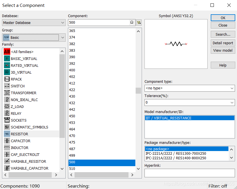Select component value 422
237x189 pixels.
[x=102, y=90]
